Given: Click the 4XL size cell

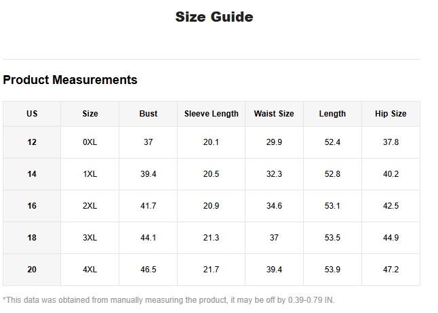Looking at the screenshot, I should [x=90, y=270].
